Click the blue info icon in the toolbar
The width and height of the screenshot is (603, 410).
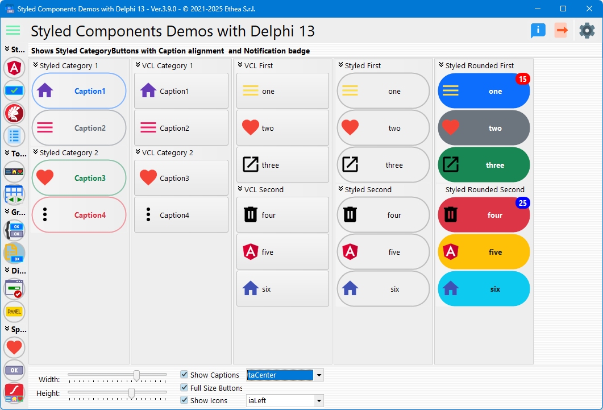[537, 30]
